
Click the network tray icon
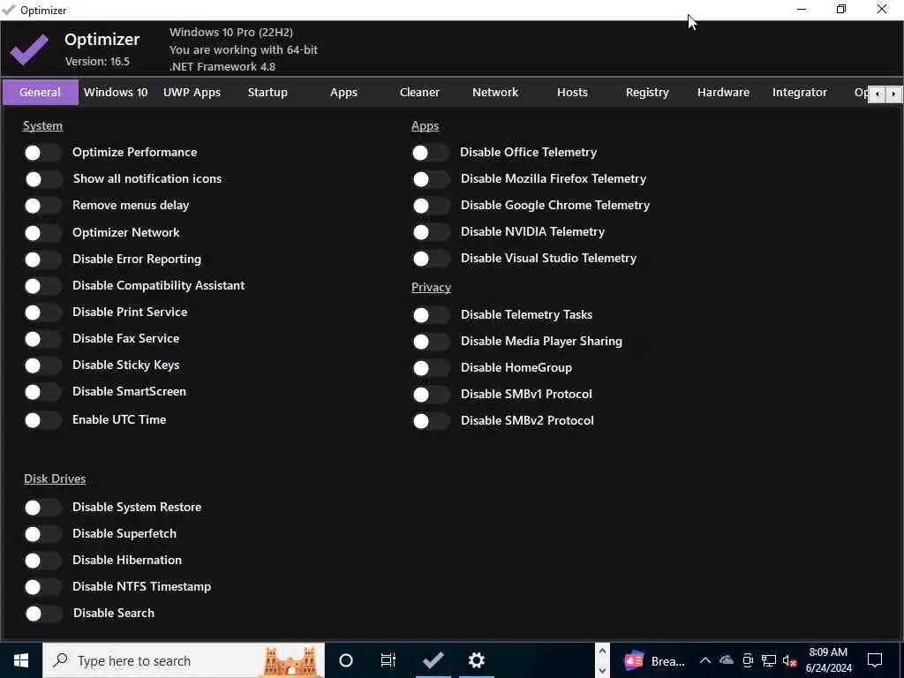coord(769,660)
